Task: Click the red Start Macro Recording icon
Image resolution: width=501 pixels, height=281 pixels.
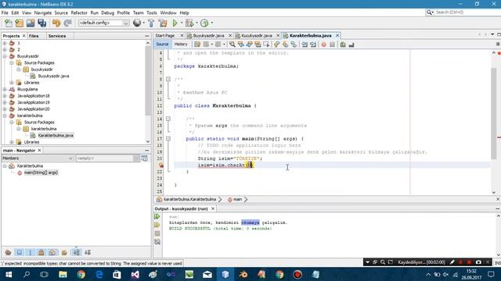Action: [x=323, y=44]
